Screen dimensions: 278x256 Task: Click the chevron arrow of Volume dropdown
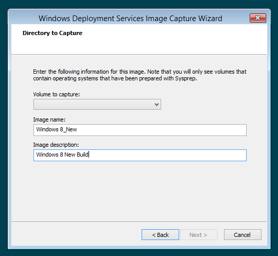point(157,105)
